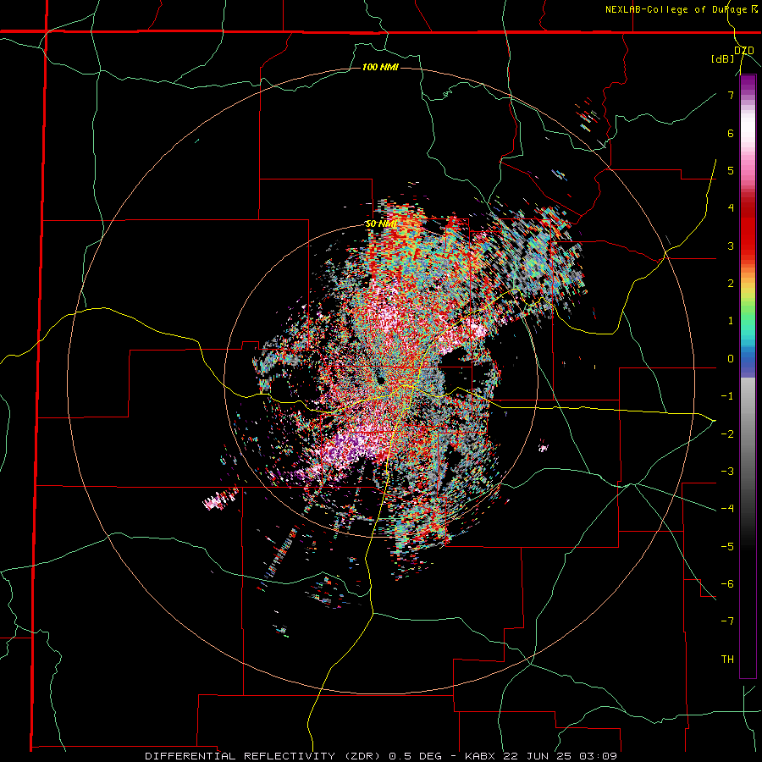Click the [dB] units label

pyautogui.click(x=723, y=58)
